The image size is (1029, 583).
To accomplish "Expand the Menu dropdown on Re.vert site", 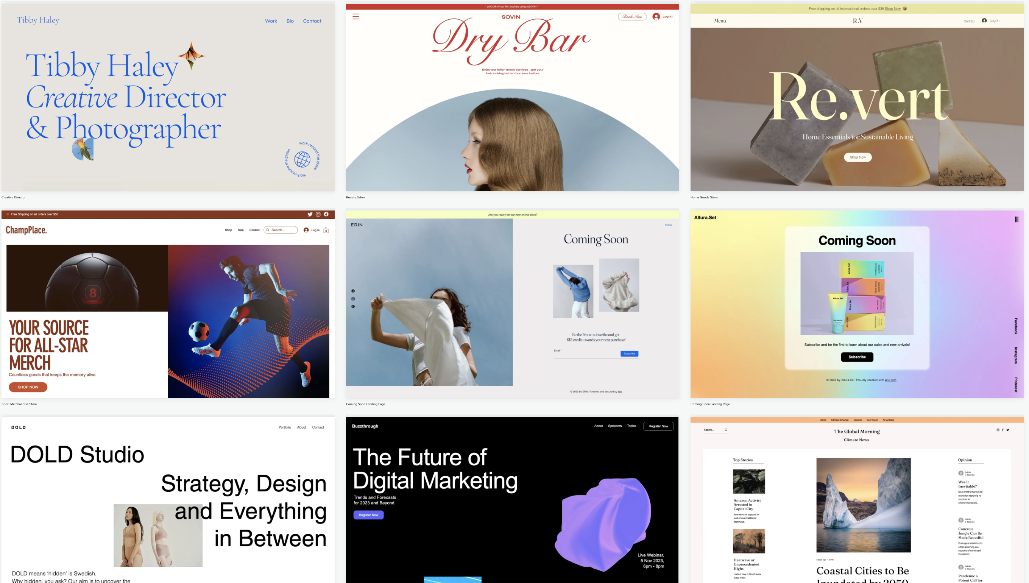I will [x=720, y=20].
